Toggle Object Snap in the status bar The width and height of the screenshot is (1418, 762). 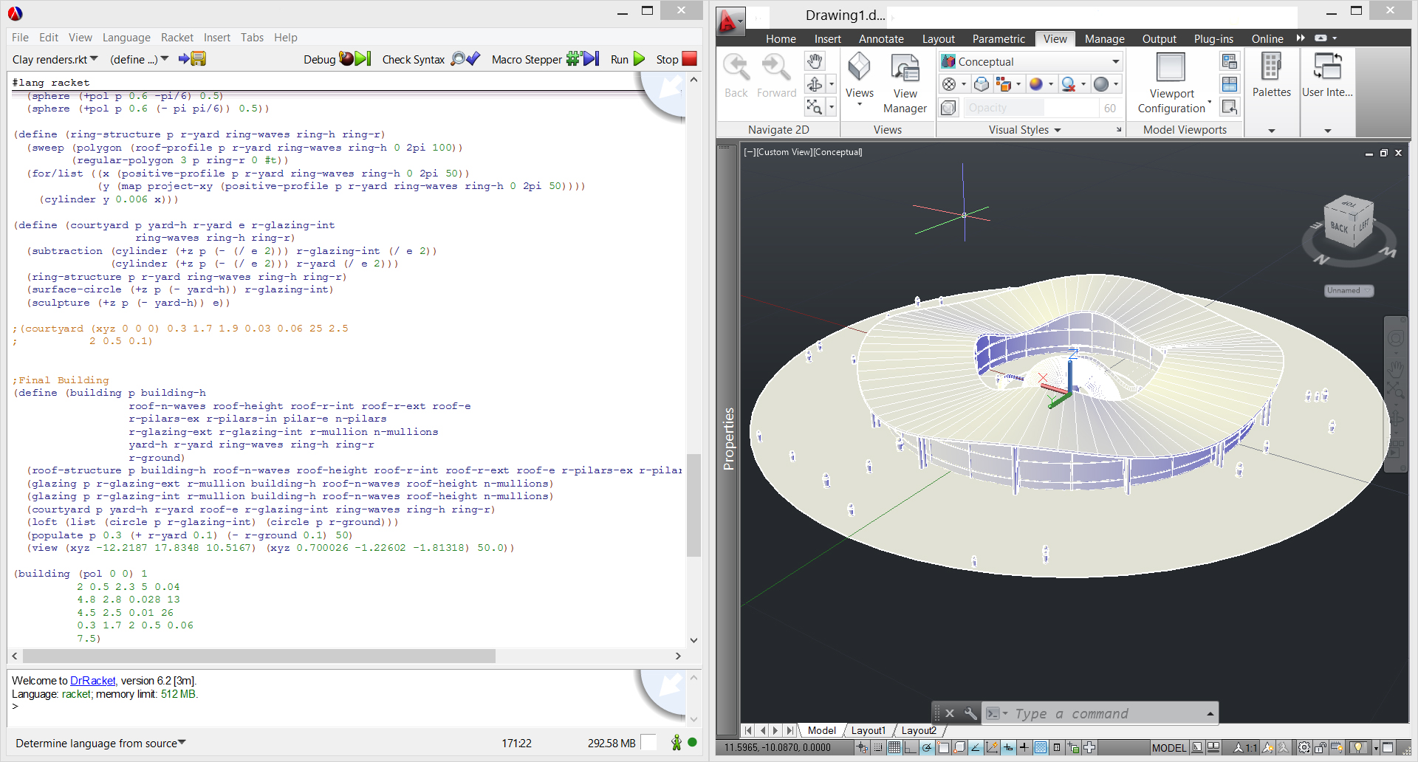[942, 747]
